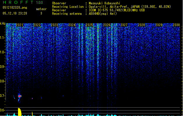Click the 2330 time marker
183x116 pixels.
tap(176, 25)
